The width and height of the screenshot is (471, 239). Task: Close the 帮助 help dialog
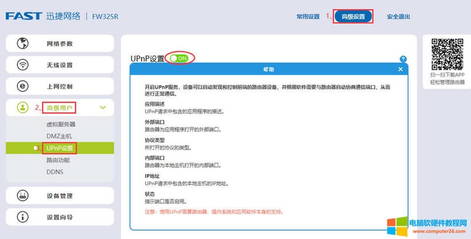(x=401, y=69)
